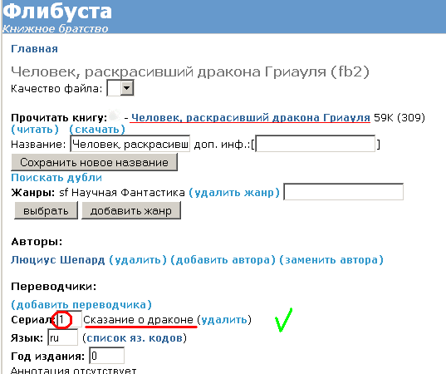Open the Флибуста site logo
The image size is (446, 374).
[57, 12]
